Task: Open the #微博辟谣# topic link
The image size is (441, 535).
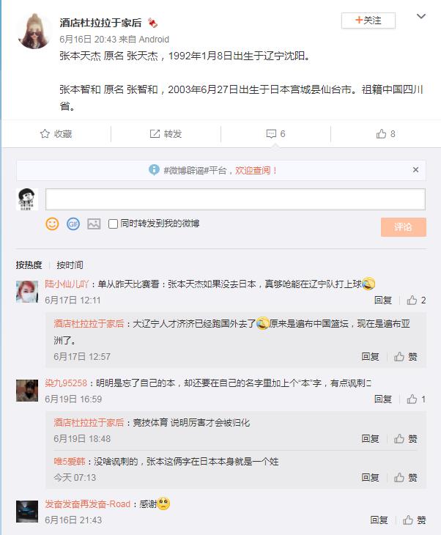Action: tap(186, 170)
